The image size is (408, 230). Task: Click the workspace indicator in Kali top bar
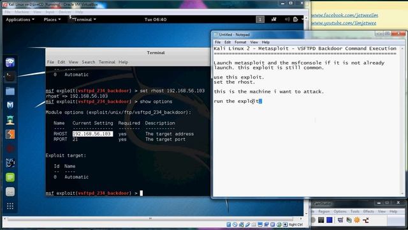point(260,20)
